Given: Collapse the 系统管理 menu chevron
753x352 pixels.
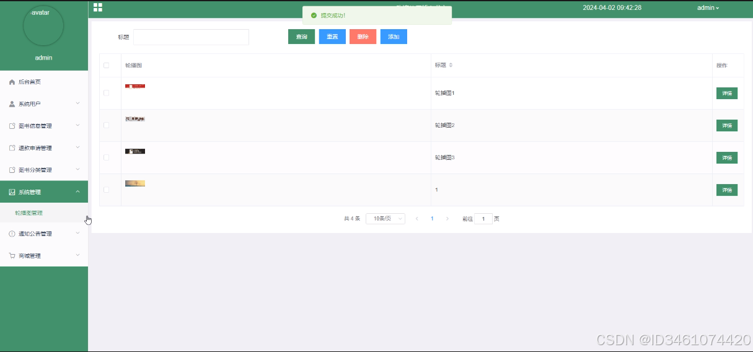Looking at the screenshot, I should pos(77,191).
